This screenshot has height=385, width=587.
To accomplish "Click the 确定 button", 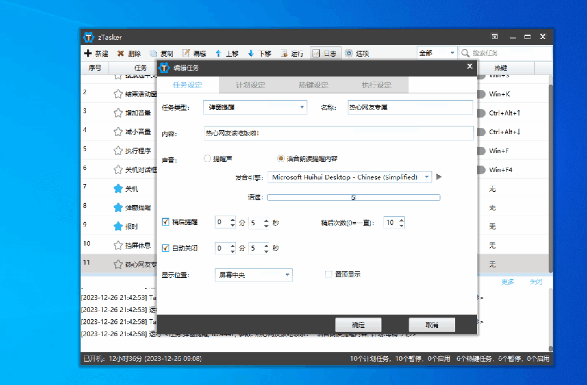I will 358,325.
